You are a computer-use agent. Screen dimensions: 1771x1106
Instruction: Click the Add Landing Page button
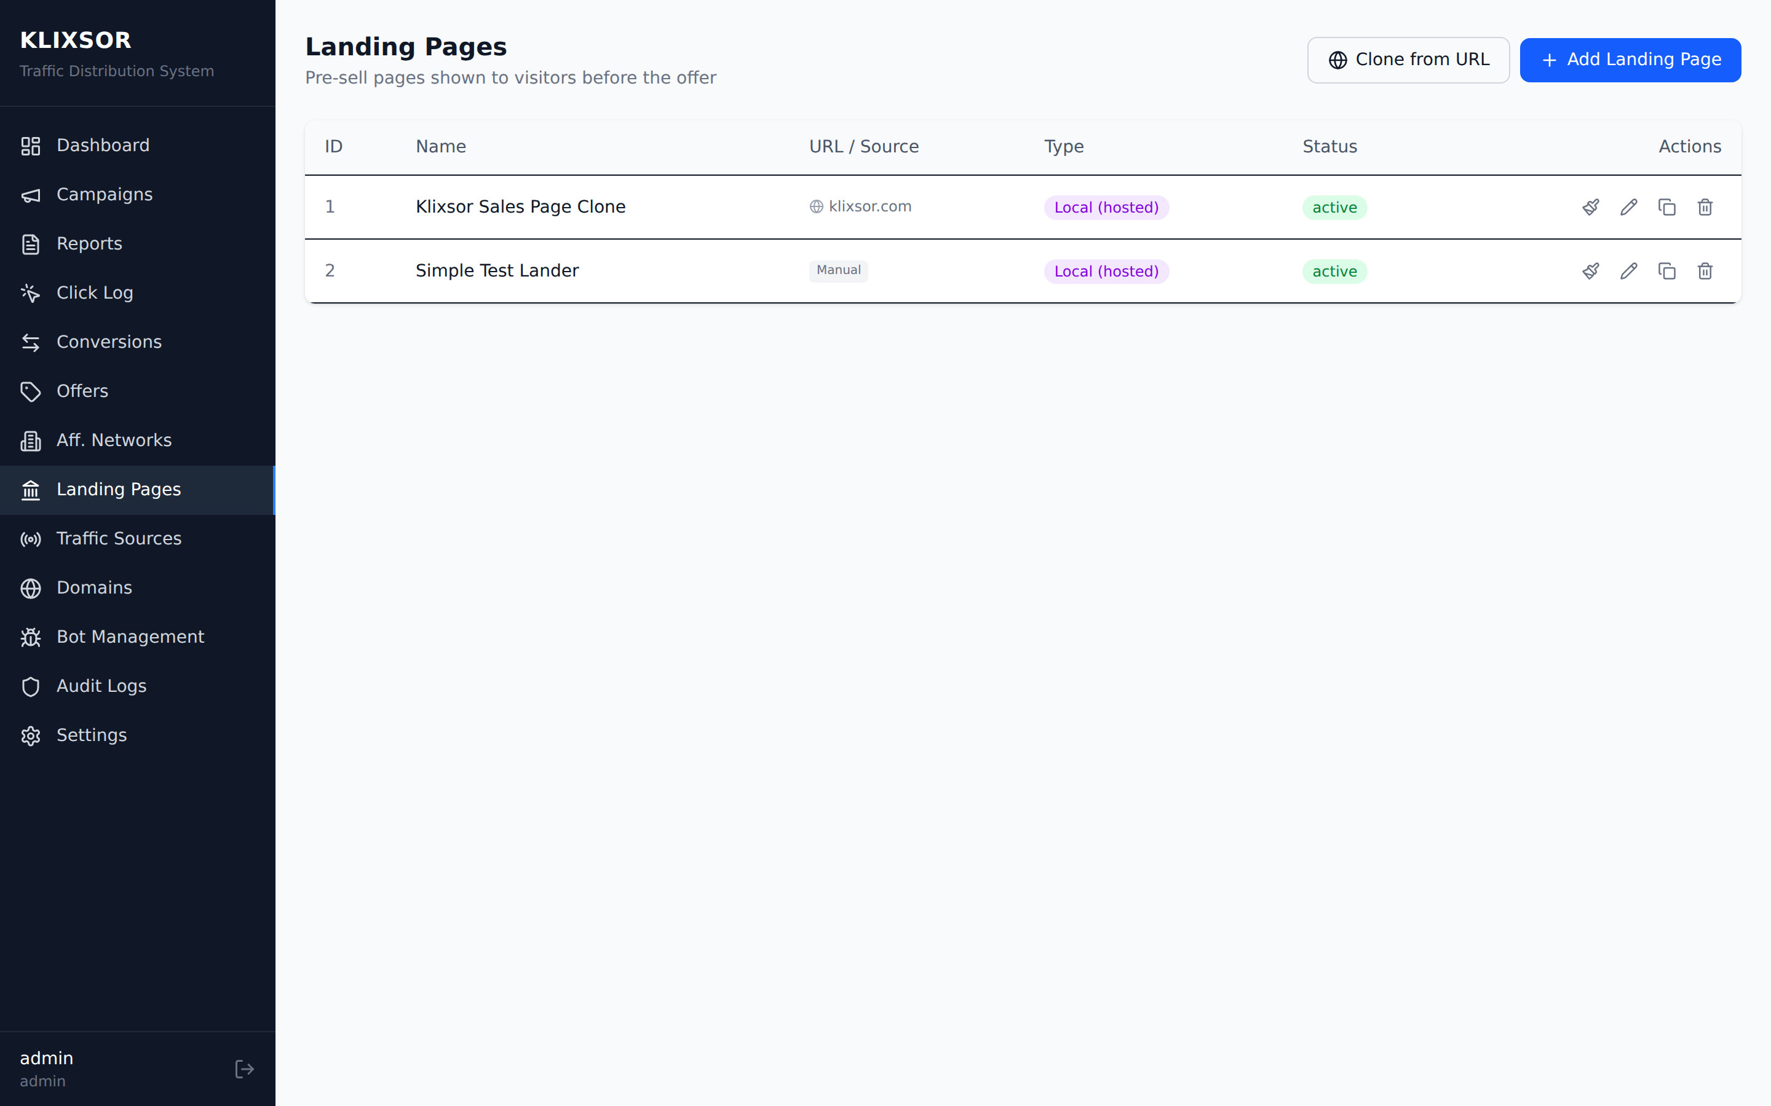(1630, 60)
